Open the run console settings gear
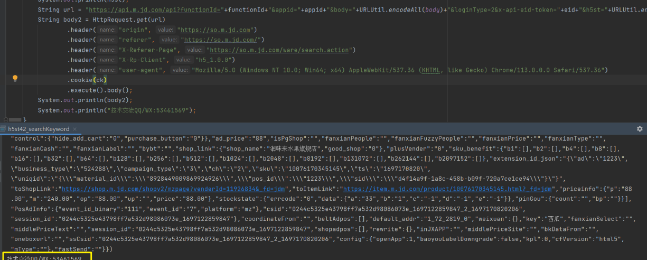647x260 pixels. 640,129
